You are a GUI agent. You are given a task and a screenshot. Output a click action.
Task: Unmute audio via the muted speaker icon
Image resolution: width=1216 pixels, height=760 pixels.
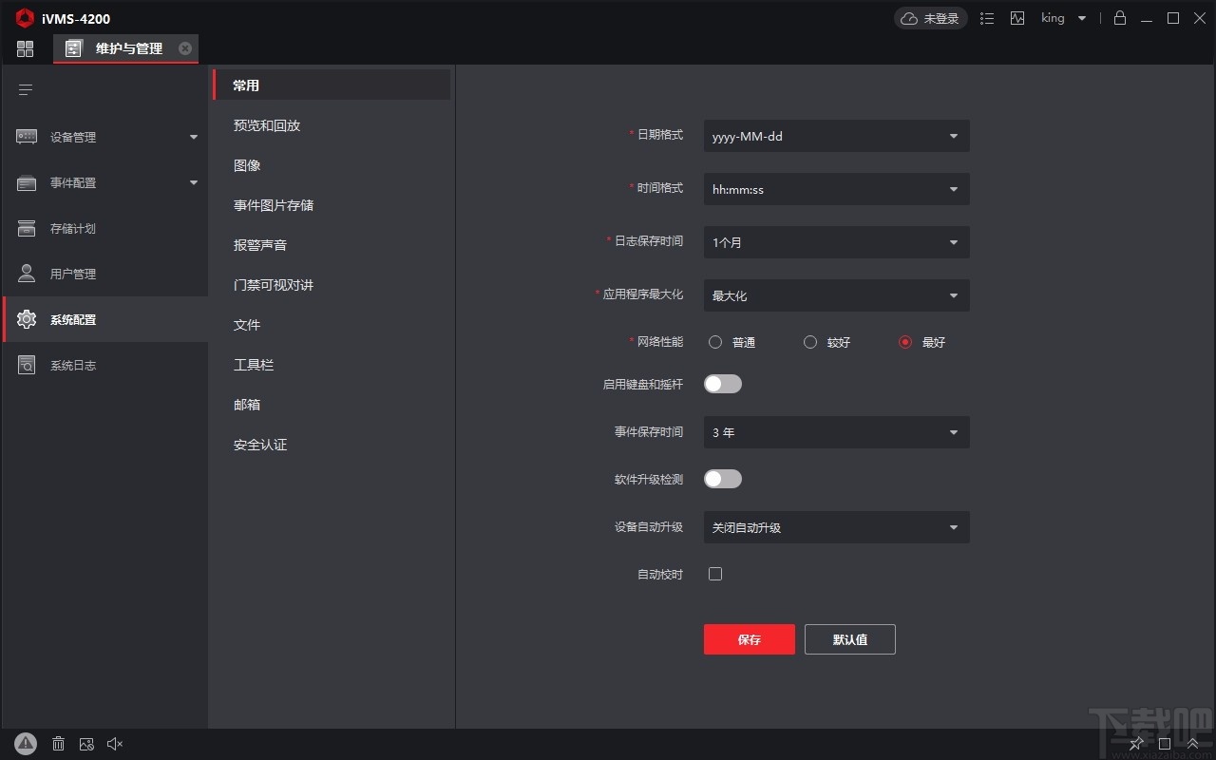coord(115,744)
